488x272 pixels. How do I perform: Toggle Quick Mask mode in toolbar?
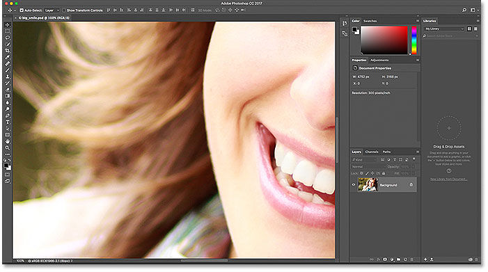click(x=8, y=175)
